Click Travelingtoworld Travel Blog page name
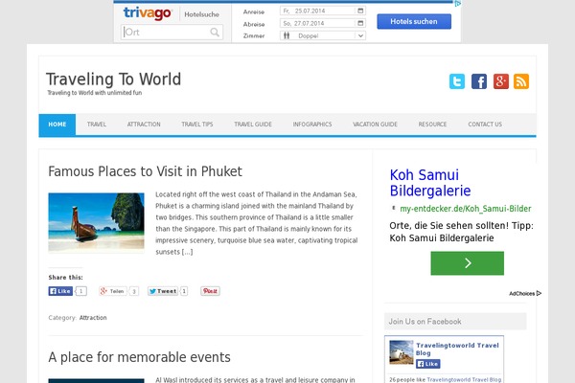Viewport: 575px width, 383px height. coord(457,349)
